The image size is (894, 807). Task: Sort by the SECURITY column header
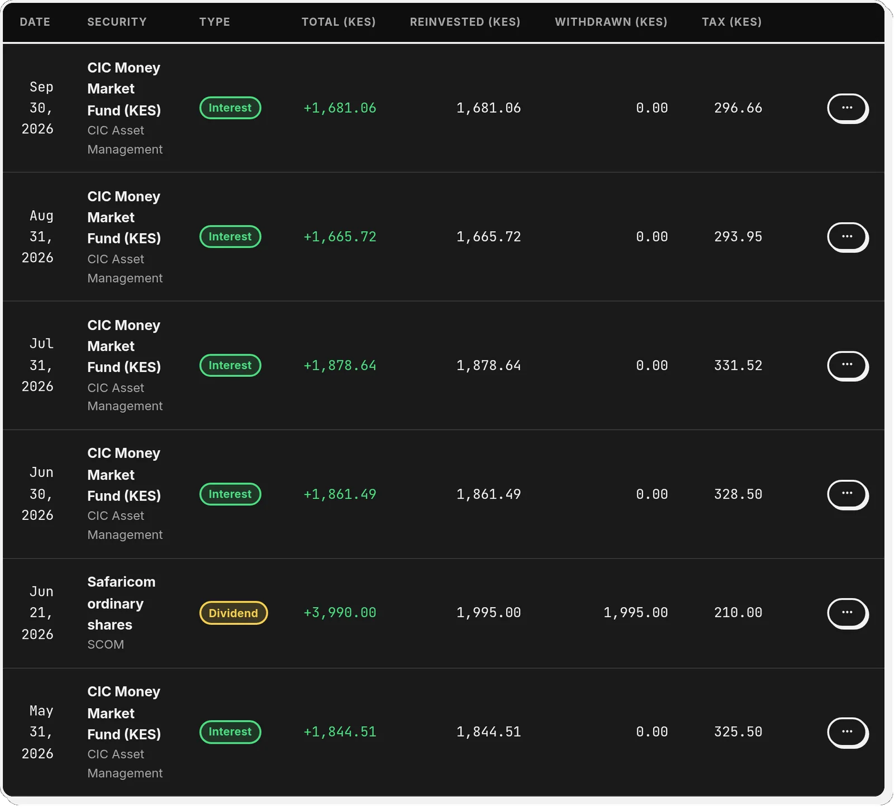point(117,22)
